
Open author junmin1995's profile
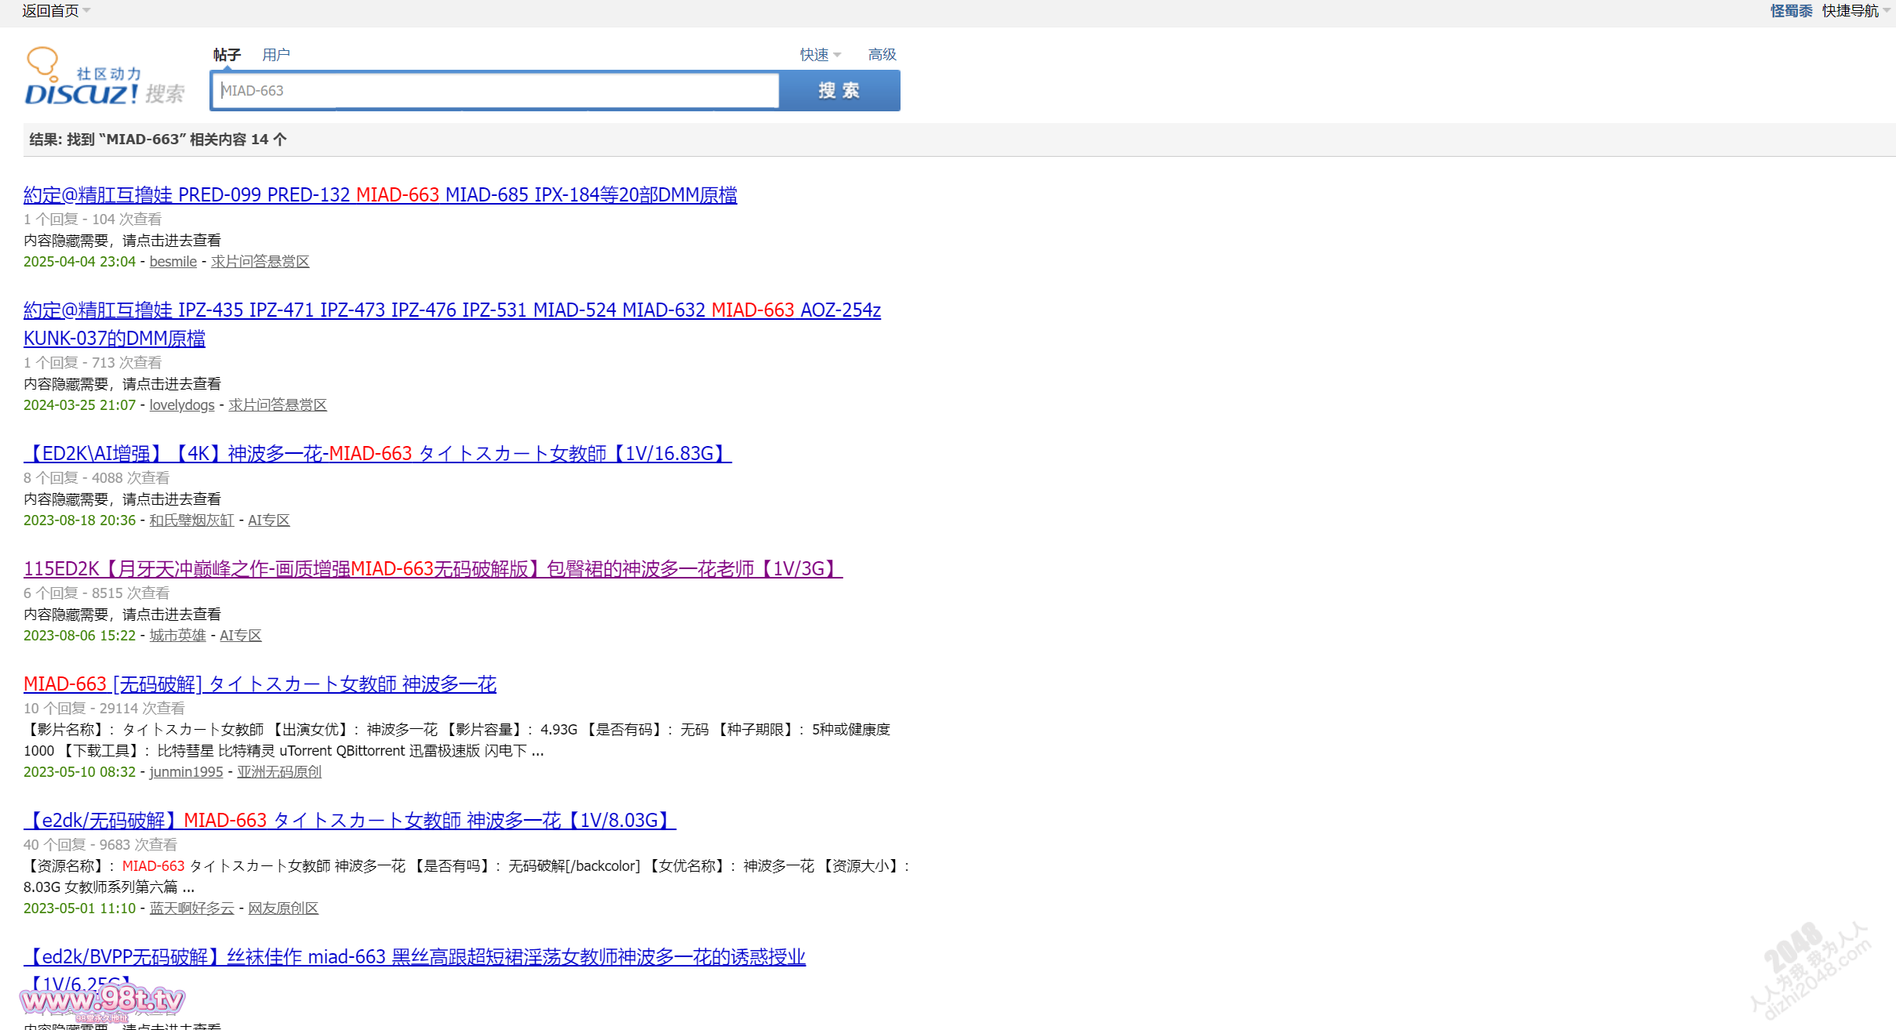coord(186,771)
